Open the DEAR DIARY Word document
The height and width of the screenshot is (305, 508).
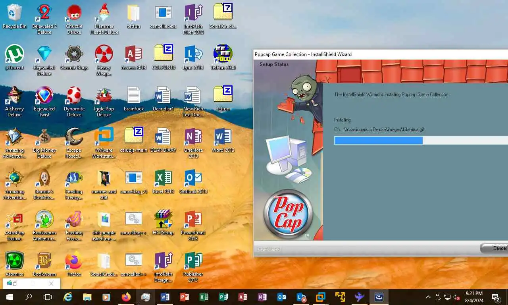164,140
